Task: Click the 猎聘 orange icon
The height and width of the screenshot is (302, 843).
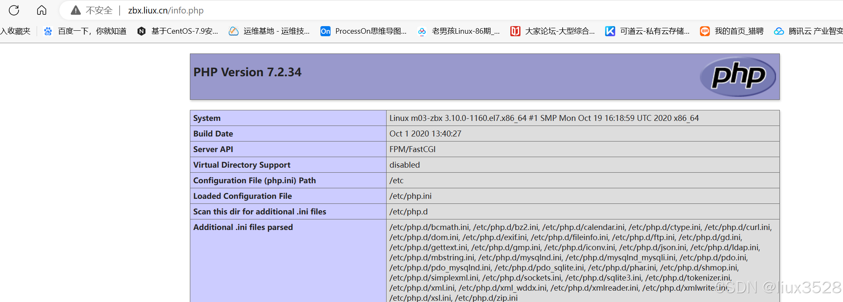Action: coord(705,31)
